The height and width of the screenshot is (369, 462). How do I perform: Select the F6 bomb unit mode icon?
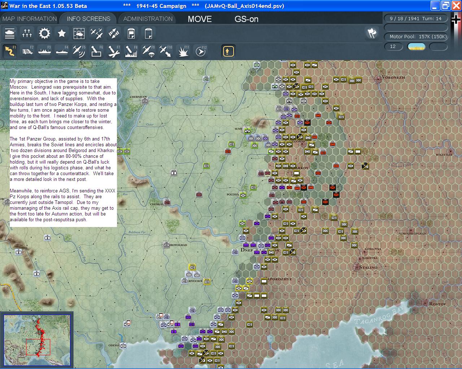[x=96, y=51]
